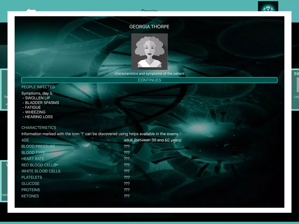Screen dimensions: 299x224
Task: Click the CHARACTERISTICS heading
Action: coord(39,128)
